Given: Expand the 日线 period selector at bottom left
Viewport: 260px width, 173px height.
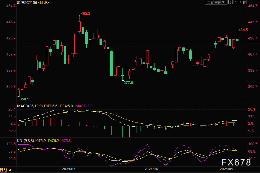Looking at the screenshot, I should (6, 170).
